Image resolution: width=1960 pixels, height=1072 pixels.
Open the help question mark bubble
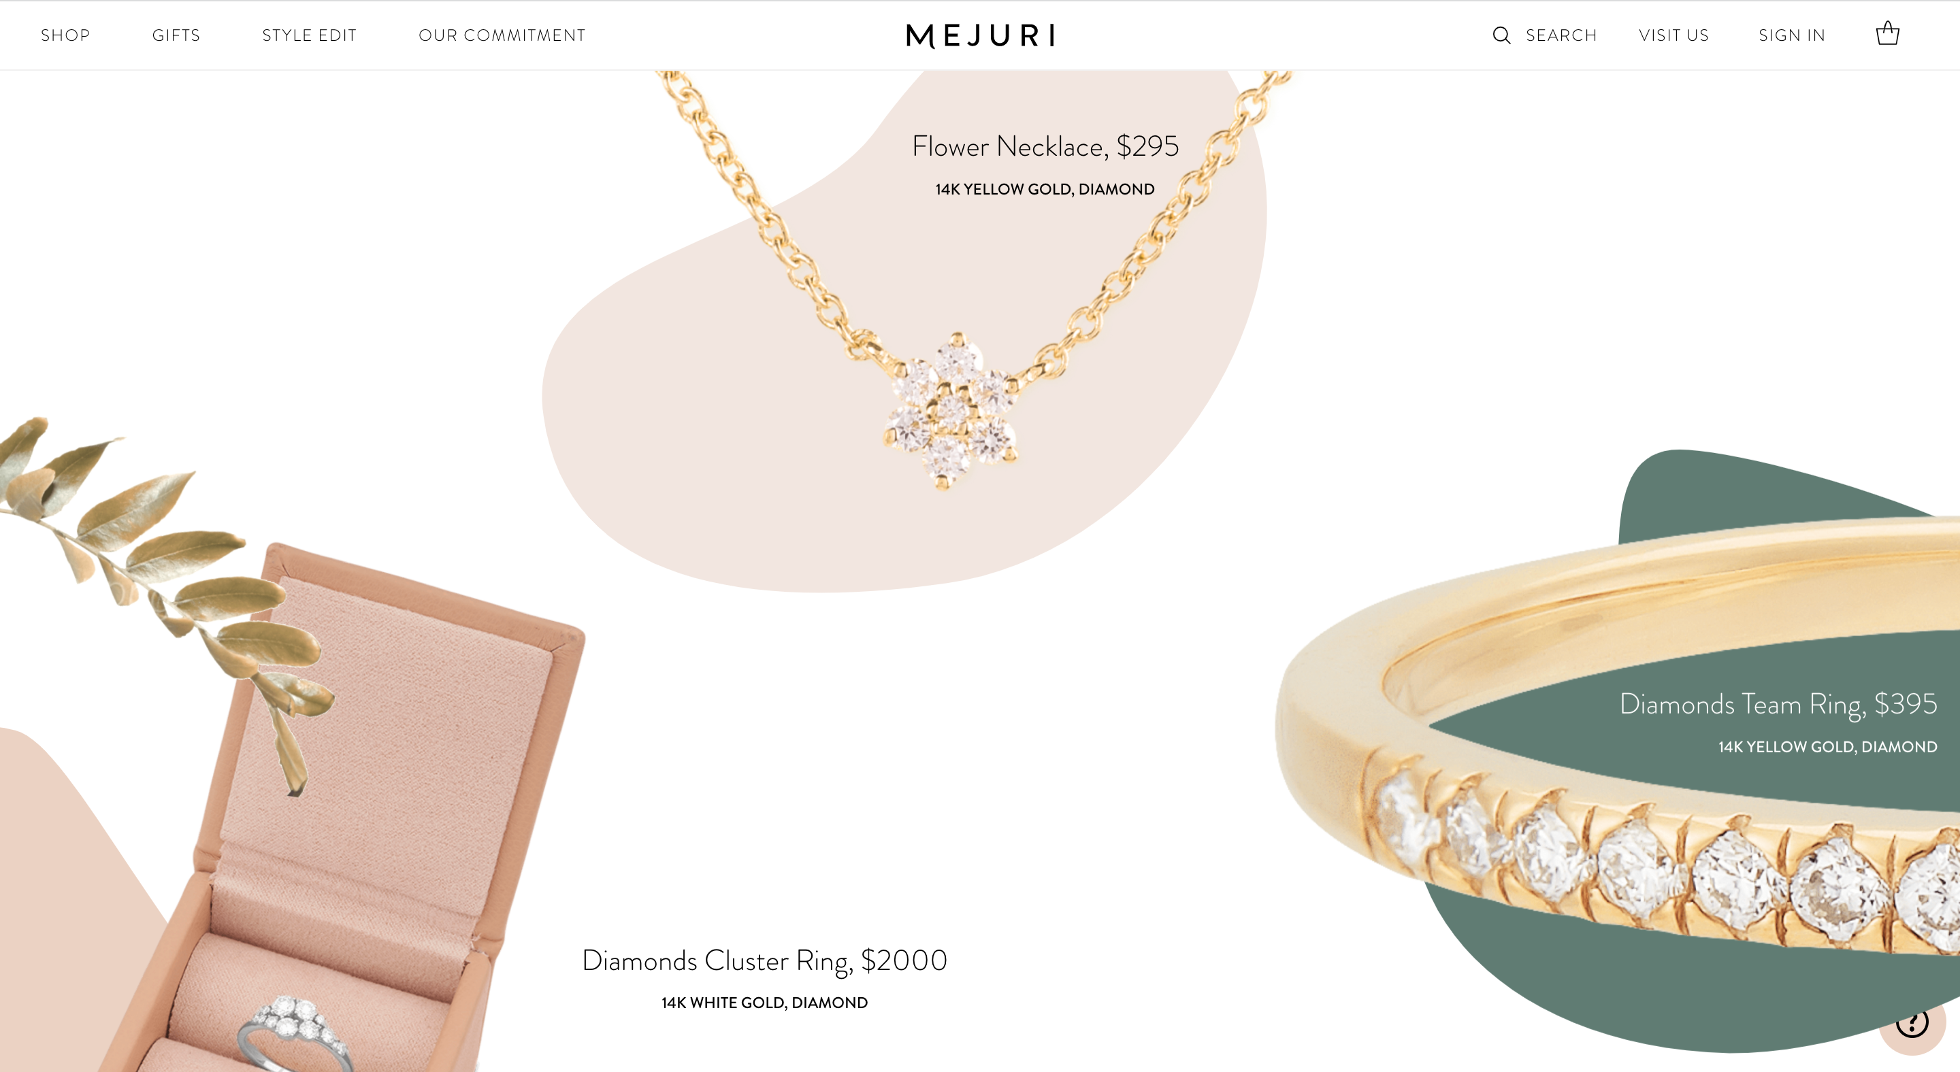(1912, 1022)
